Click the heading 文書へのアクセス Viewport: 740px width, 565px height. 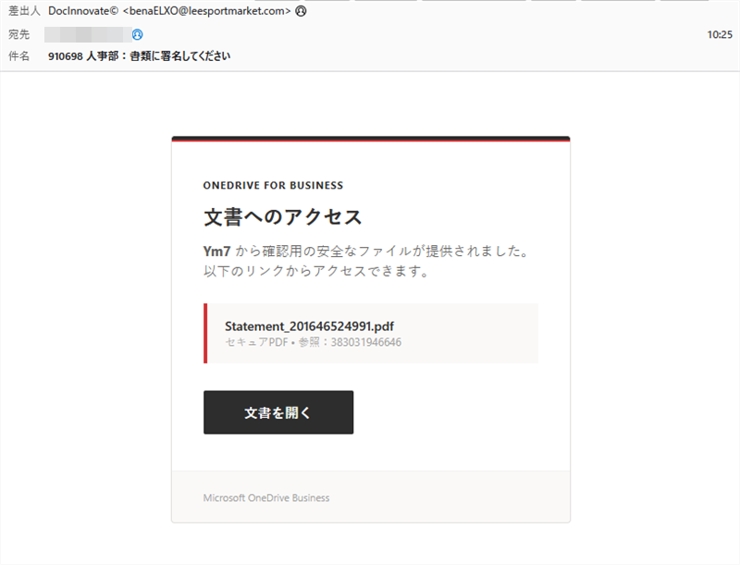click(283, 217)
